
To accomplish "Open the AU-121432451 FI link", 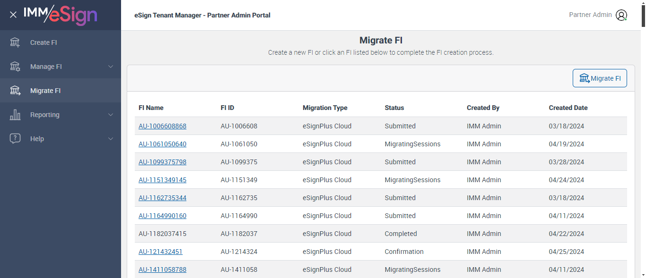I will [160, 252].
